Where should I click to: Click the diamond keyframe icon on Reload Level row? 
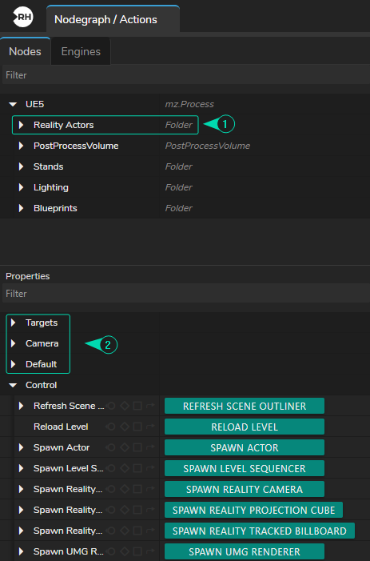(x=125, y=427)
